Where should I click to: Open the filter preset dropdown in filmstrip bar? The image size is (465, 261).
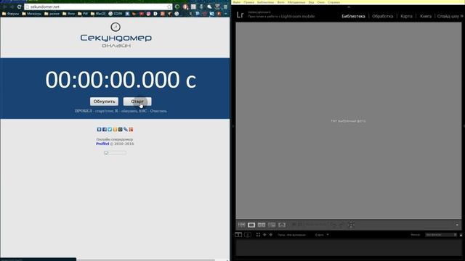tap(441, 235)
